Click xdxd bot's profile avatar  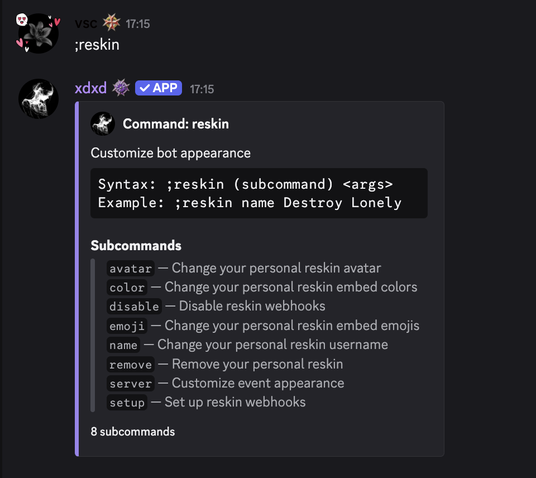[x=39, y=99]
